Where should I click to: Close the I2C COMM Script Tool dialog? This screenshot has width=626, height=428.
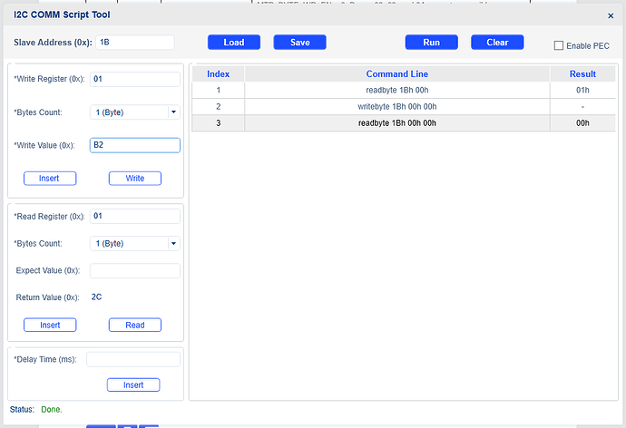pyautogui.click(x=610, y=15)
